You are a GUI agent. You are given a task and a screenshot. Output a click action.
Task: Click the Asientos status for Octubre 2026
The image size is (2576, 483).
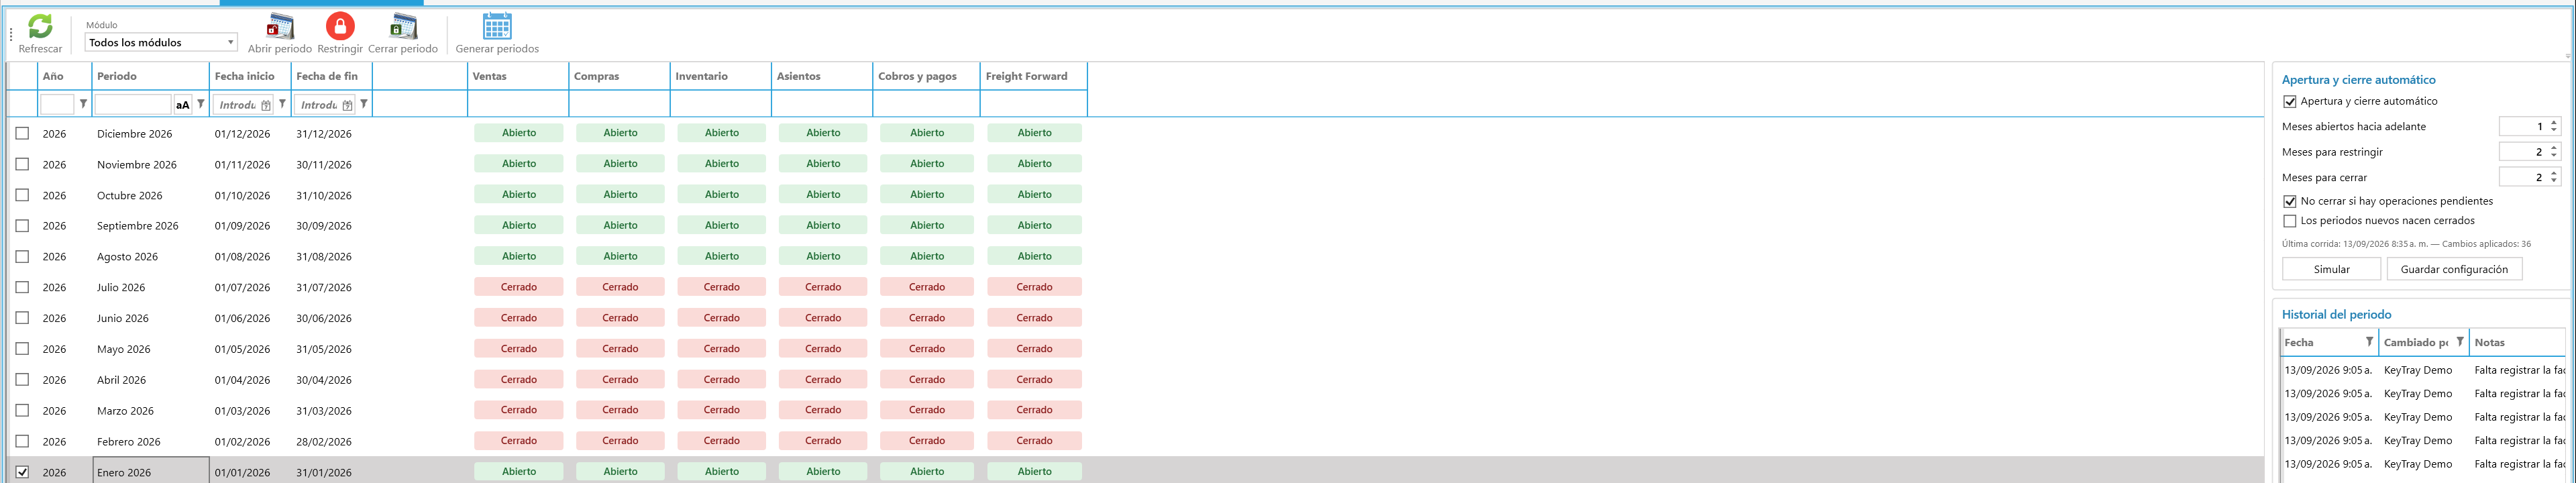point(823,195)
